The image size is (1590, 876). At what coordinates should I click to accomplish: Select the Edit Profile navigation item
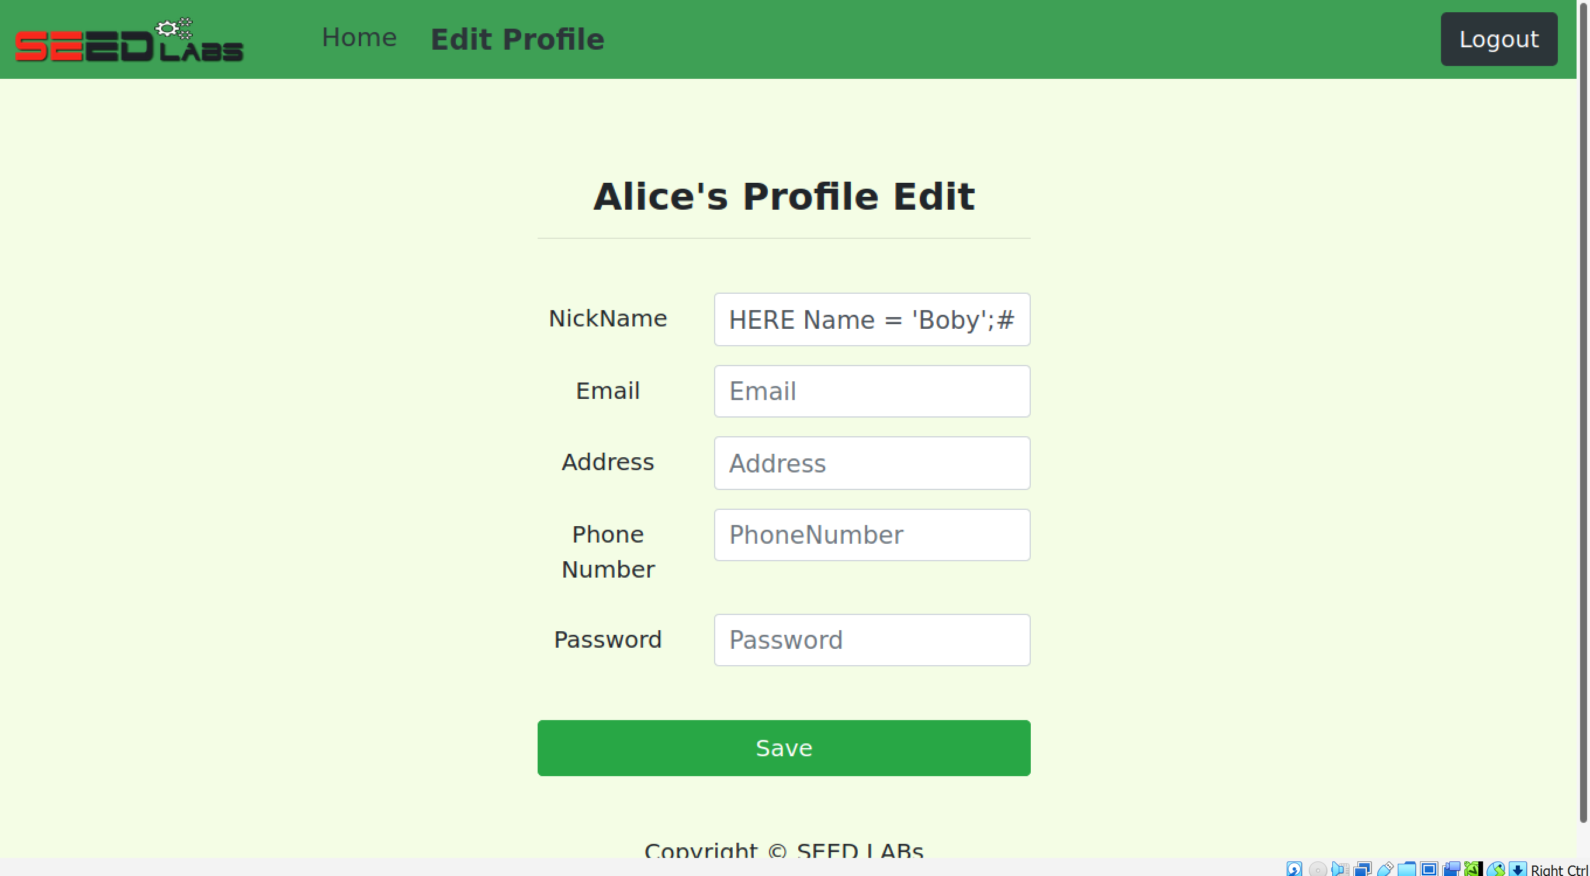(517, 39)
